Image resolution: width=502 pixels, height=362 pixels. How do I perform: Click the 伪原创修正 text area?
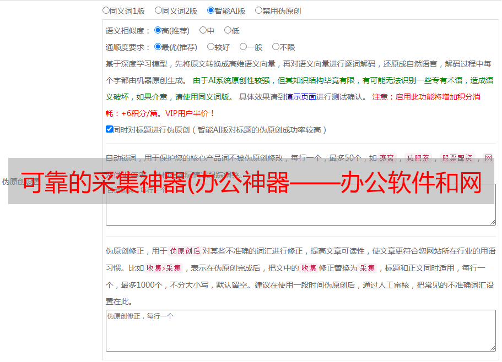300,330
